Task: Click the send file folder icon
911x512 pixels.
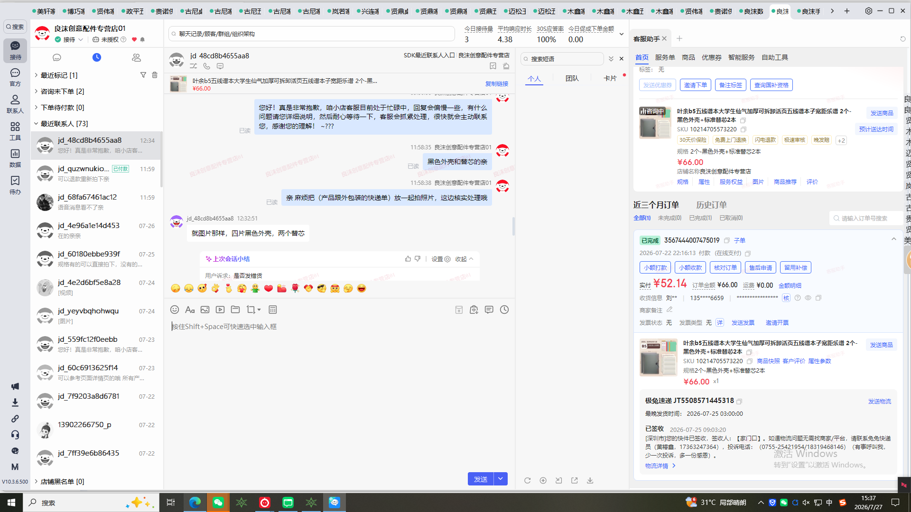Action: pos(235,310)
